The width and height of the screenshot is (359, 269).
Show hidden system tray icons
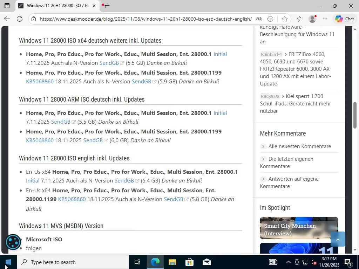(x=288, y=262)
